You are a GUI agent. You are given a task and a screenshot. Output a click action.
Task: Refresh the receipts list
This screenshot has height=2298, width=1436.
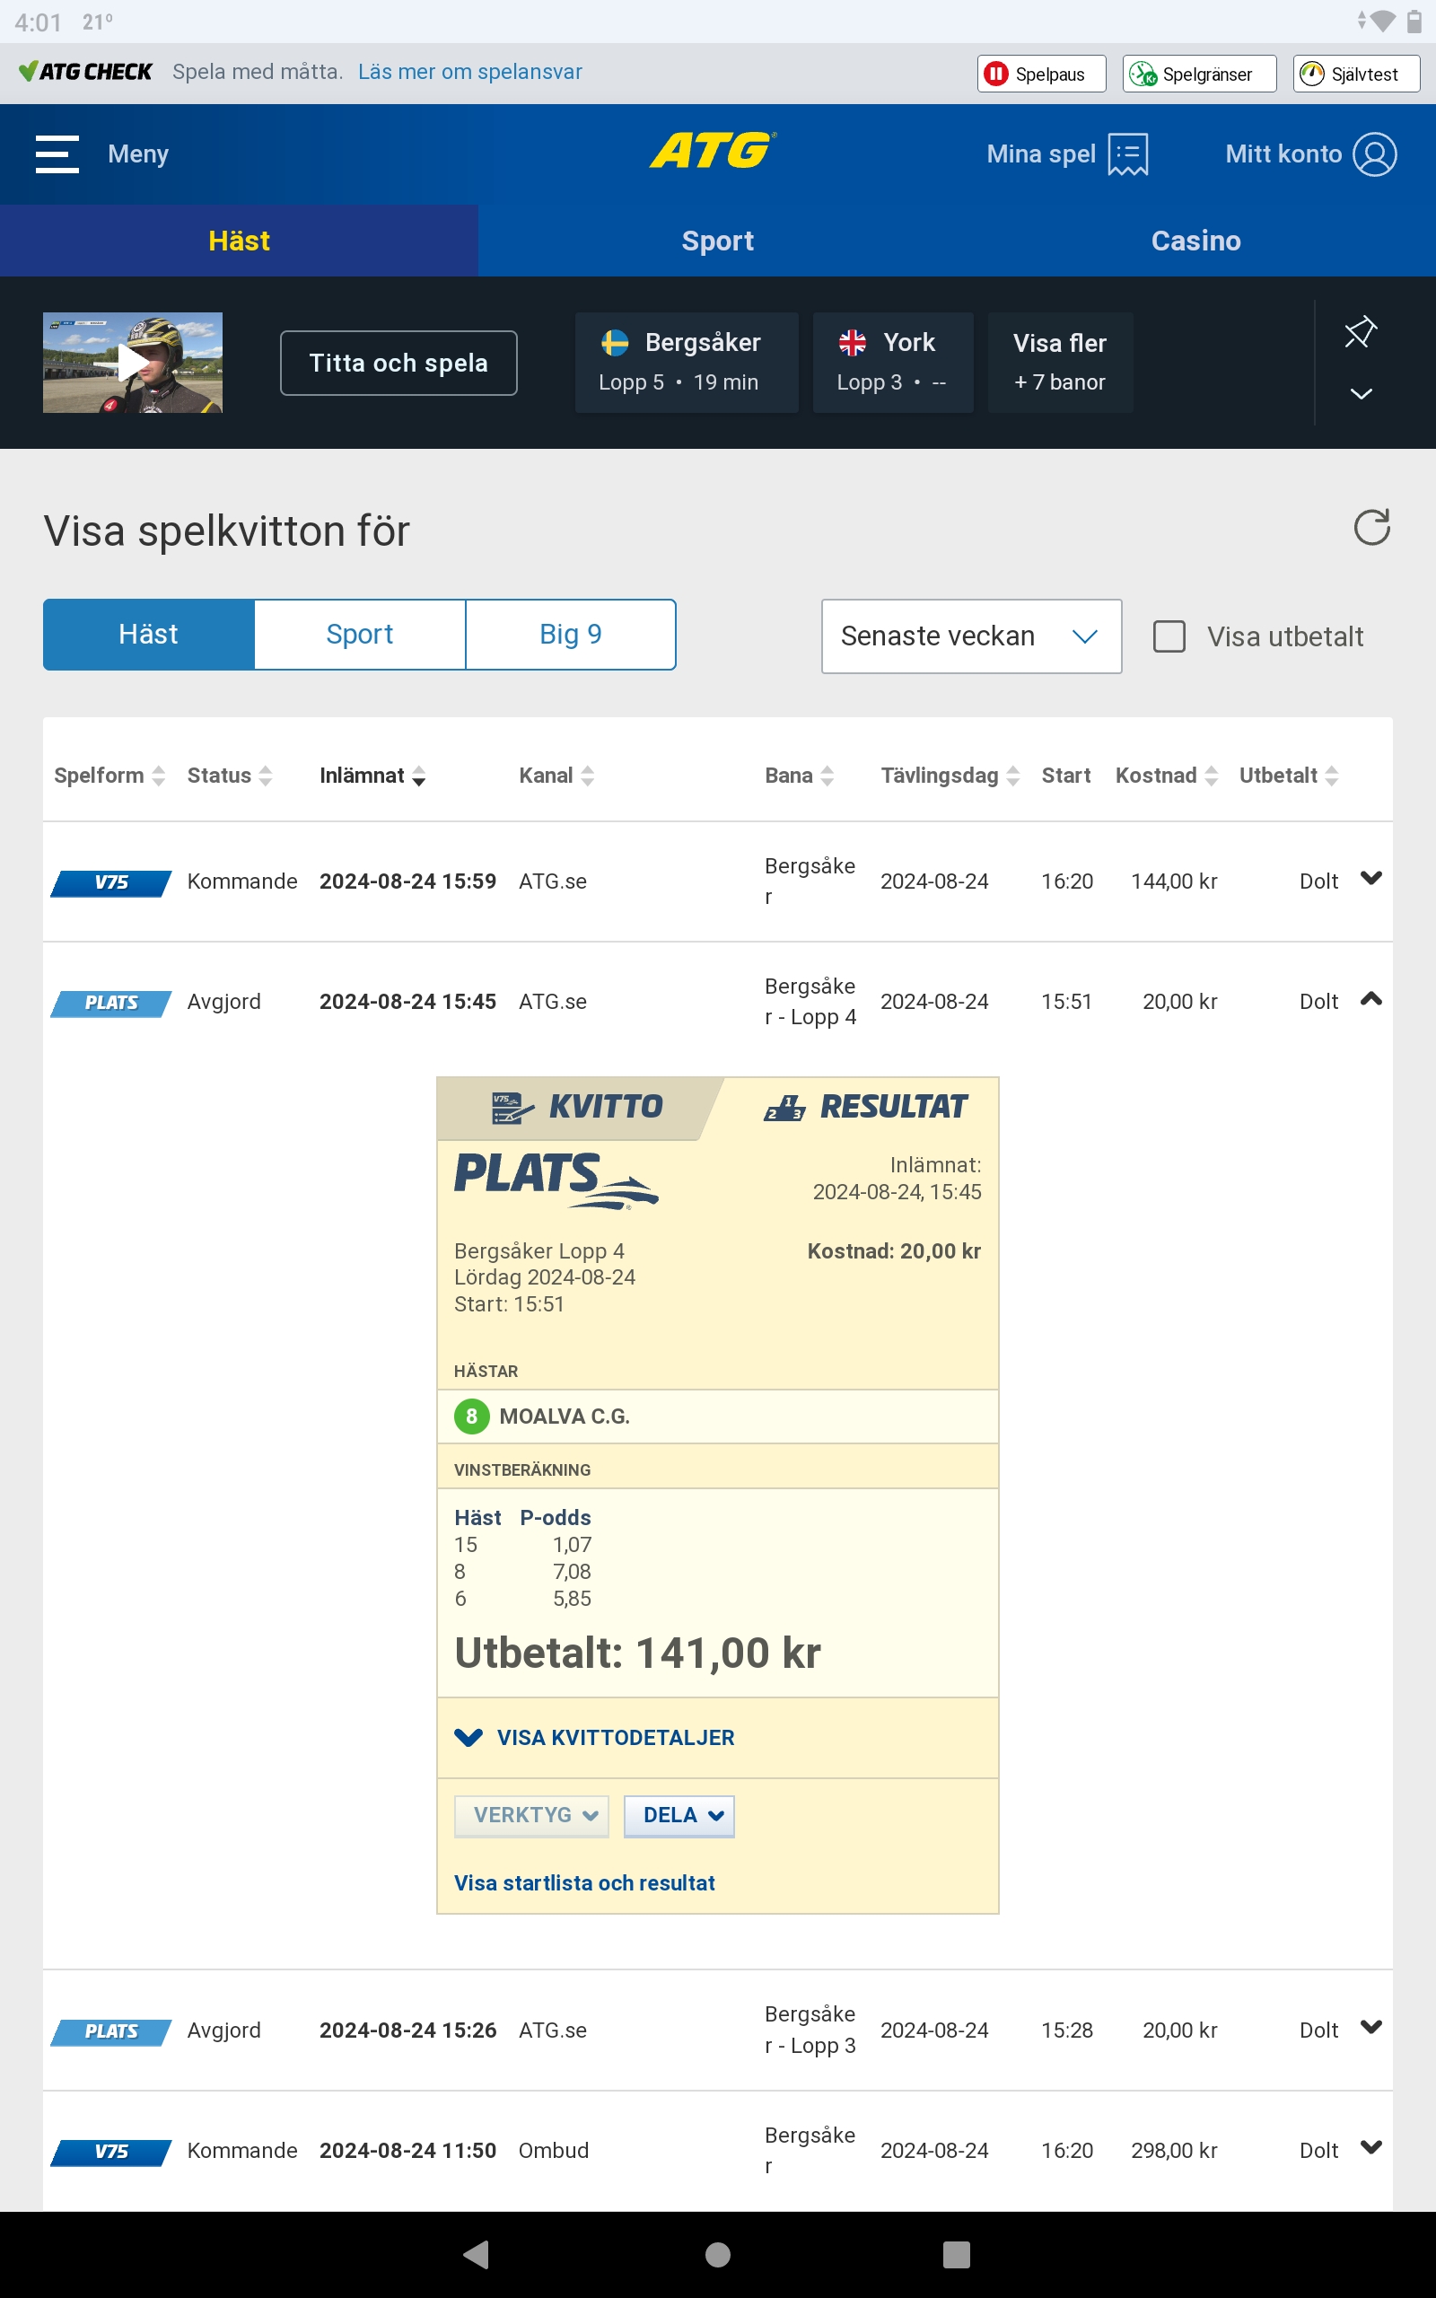tap(1370, 528)
